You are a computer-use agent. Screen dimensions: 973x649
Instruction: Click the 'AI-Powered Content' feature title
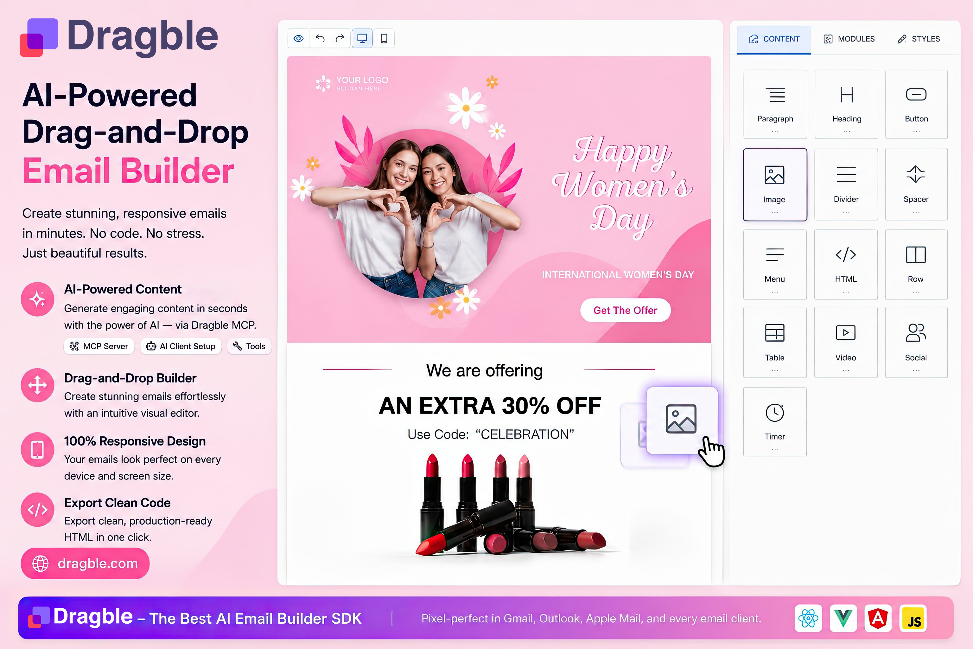tap(123, 289)
